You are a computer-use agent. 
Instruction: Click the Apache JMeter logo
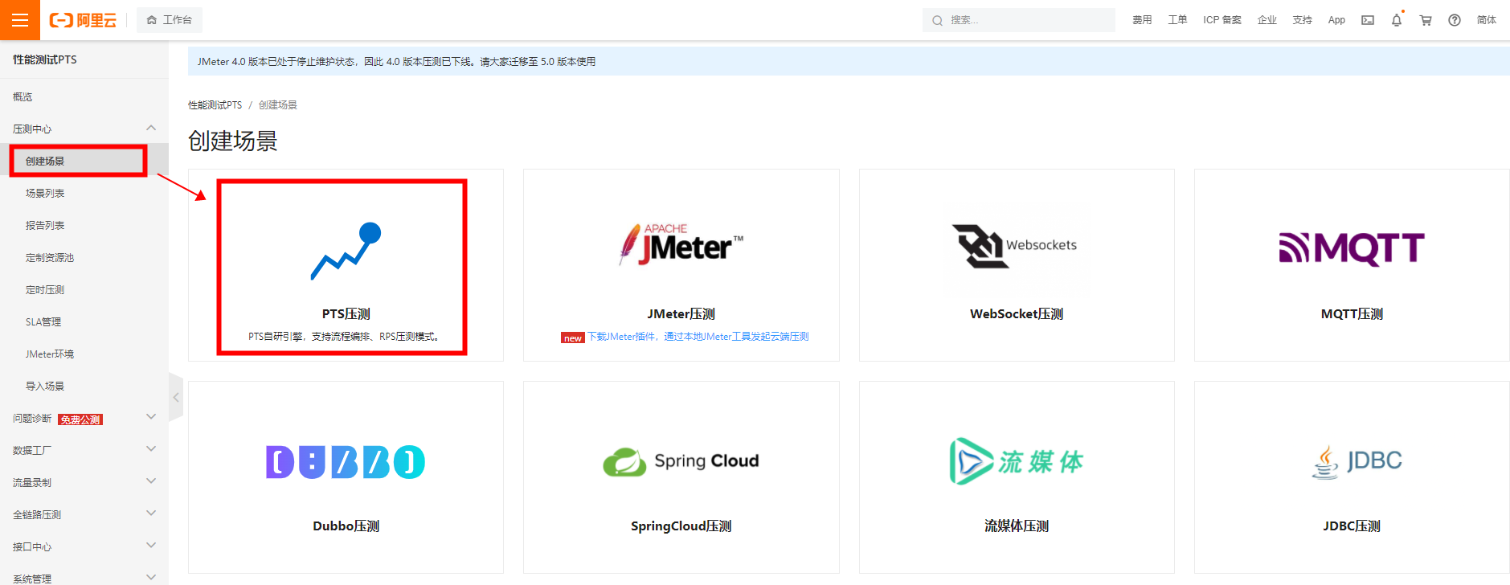click(681, 245)
